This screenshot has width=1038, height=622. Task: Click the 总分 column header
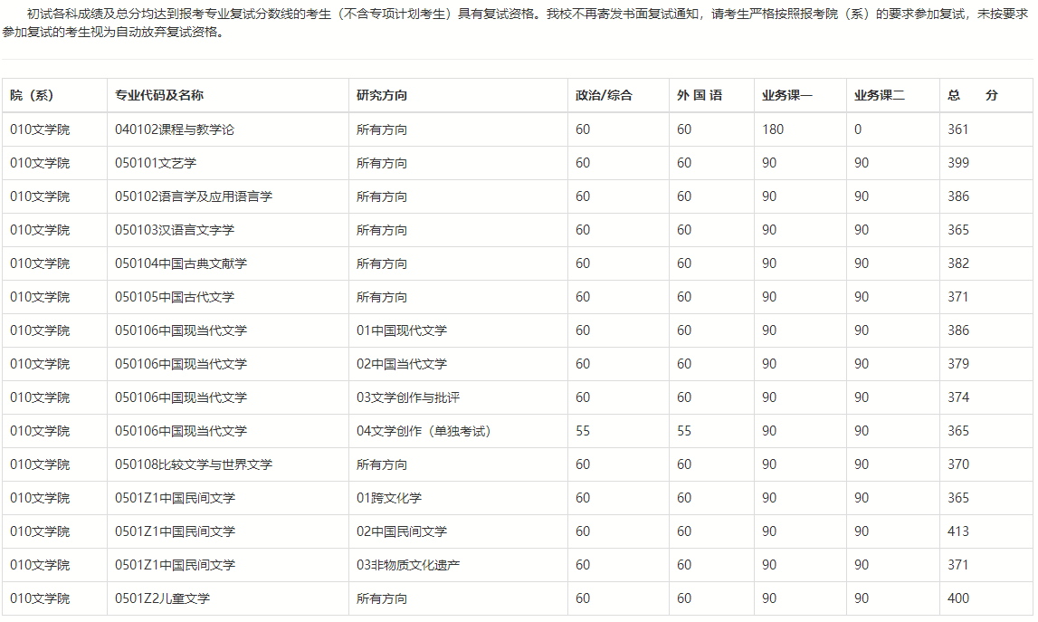pos(973,95)
